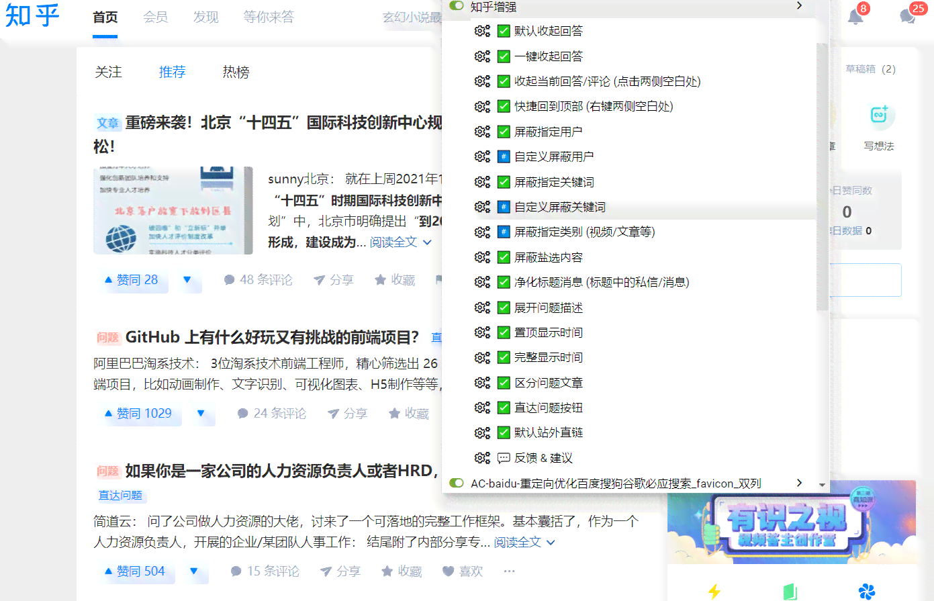Click the speech bubble icon for 48 条评论
Screen dimensions: 934x601
point(229,280)
